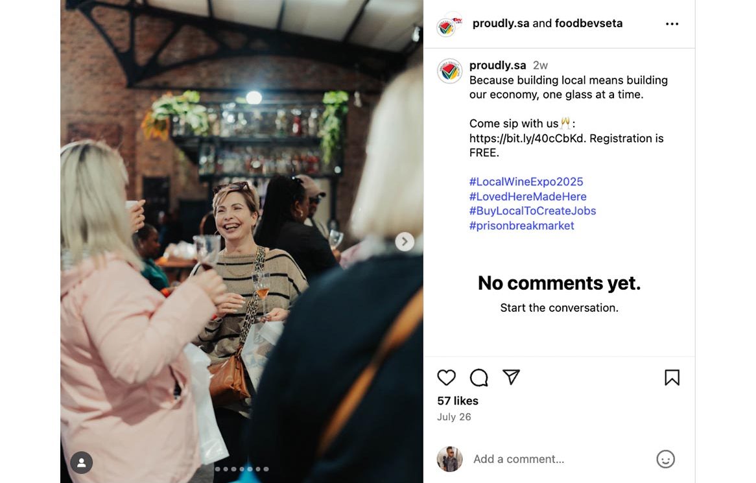
Task: Jump to the last carousel dot
Action: [266, 469]
